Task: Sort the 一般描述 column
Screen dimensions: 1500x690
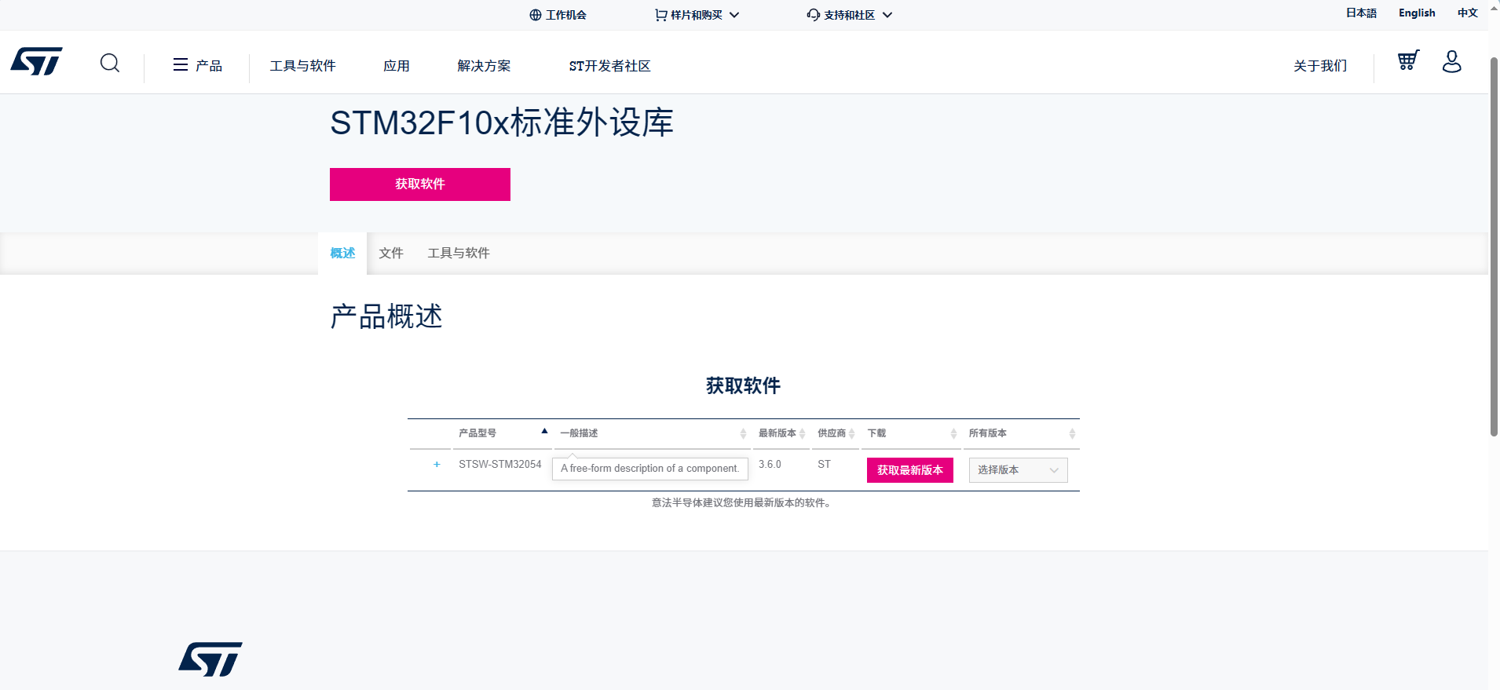Action: pos(743,433)
